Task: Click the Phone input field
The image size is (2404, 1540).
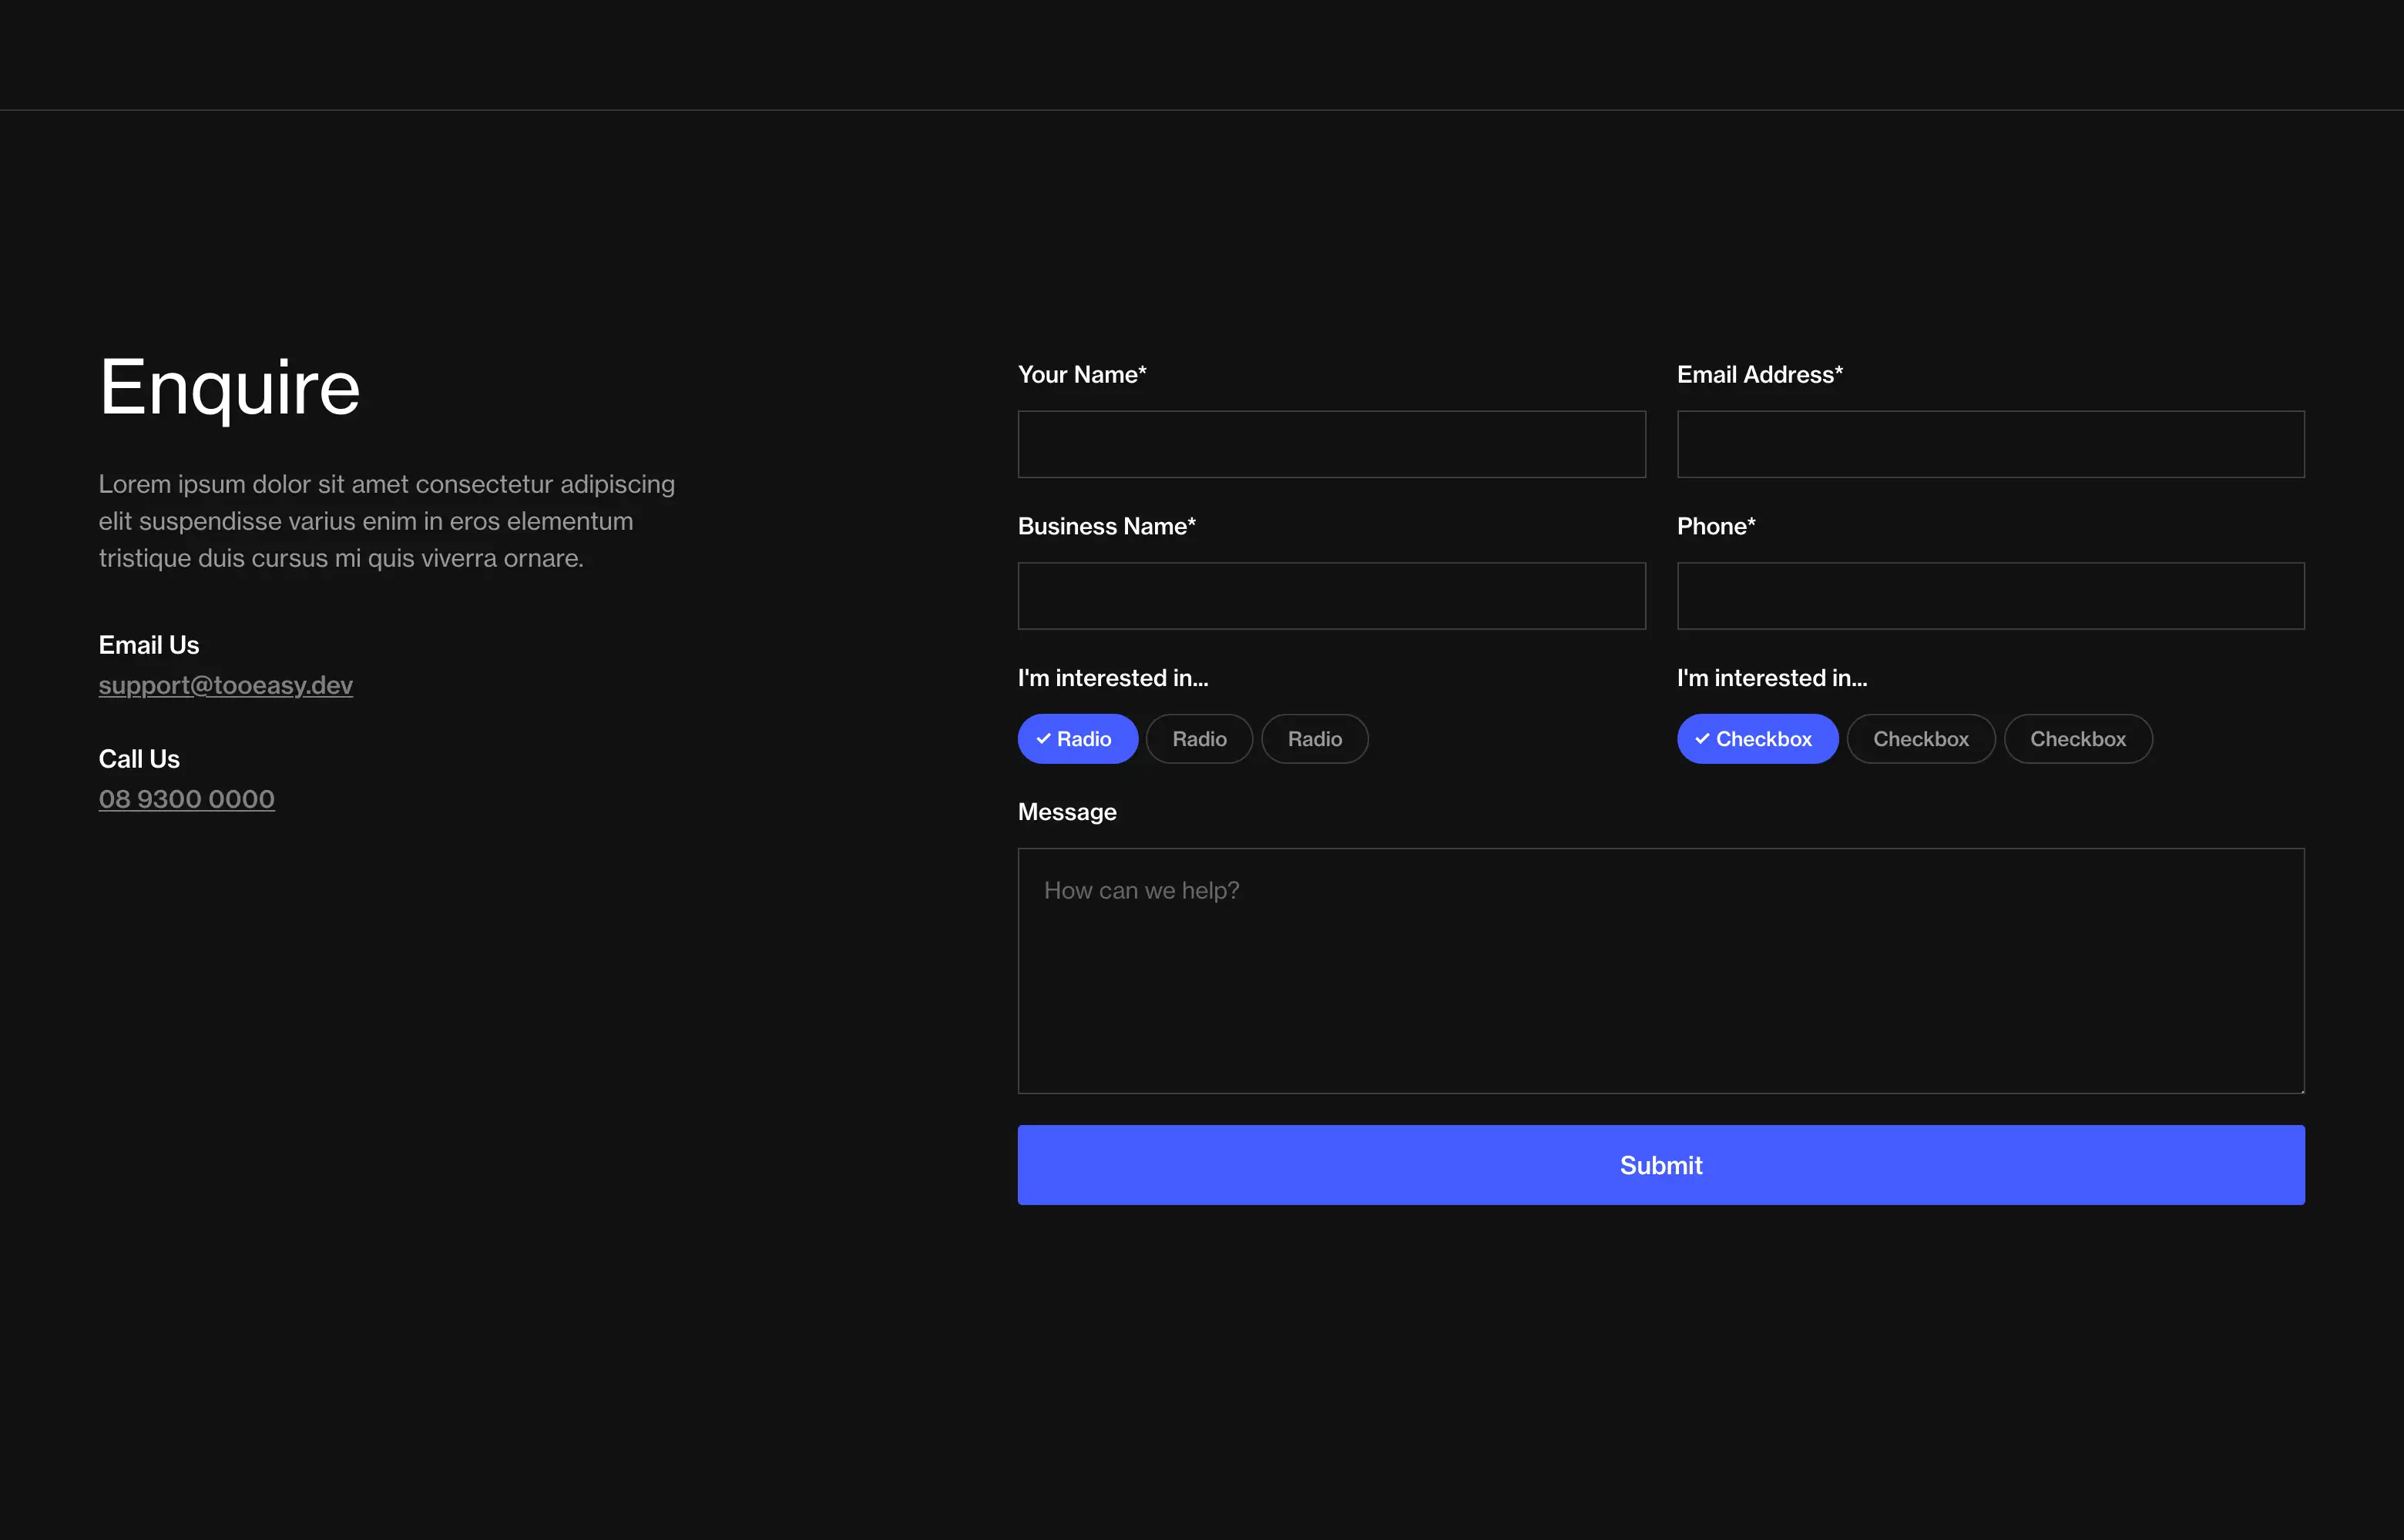Action: (x=1991, y=596)
